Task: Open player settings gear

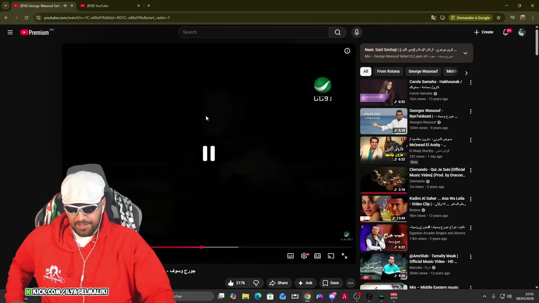Action: pyautogui.click(x=304, y=256)
